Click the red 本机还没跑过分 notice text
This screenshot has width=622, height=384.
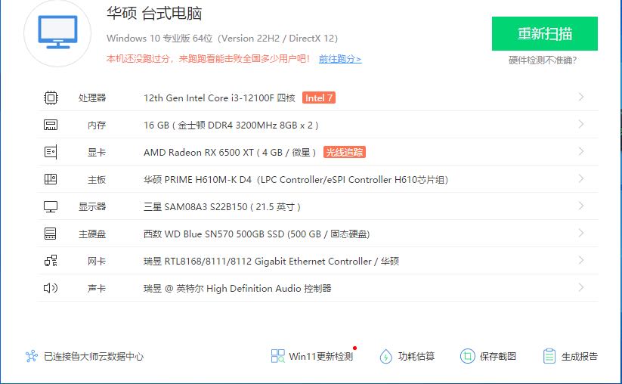(x=209, y=59)
